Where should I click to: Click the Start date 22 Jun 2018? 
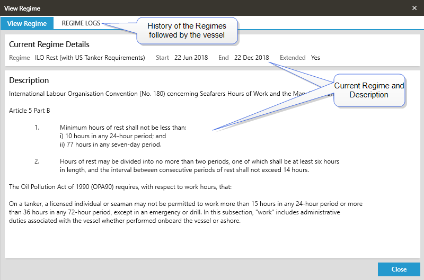tap(191, 58)
